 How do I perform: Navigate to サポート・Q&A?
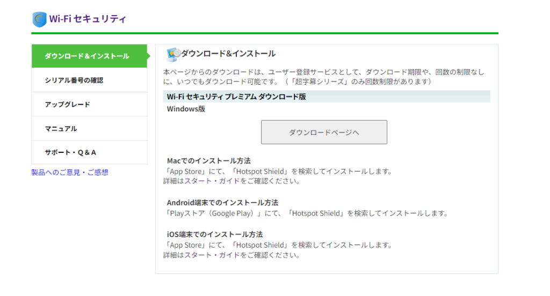pyautogui.click(x=71, y=152)
